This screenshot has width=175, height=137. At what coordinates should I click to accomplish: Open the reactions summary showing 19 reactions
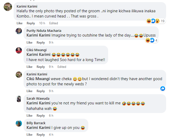(156, 21)
